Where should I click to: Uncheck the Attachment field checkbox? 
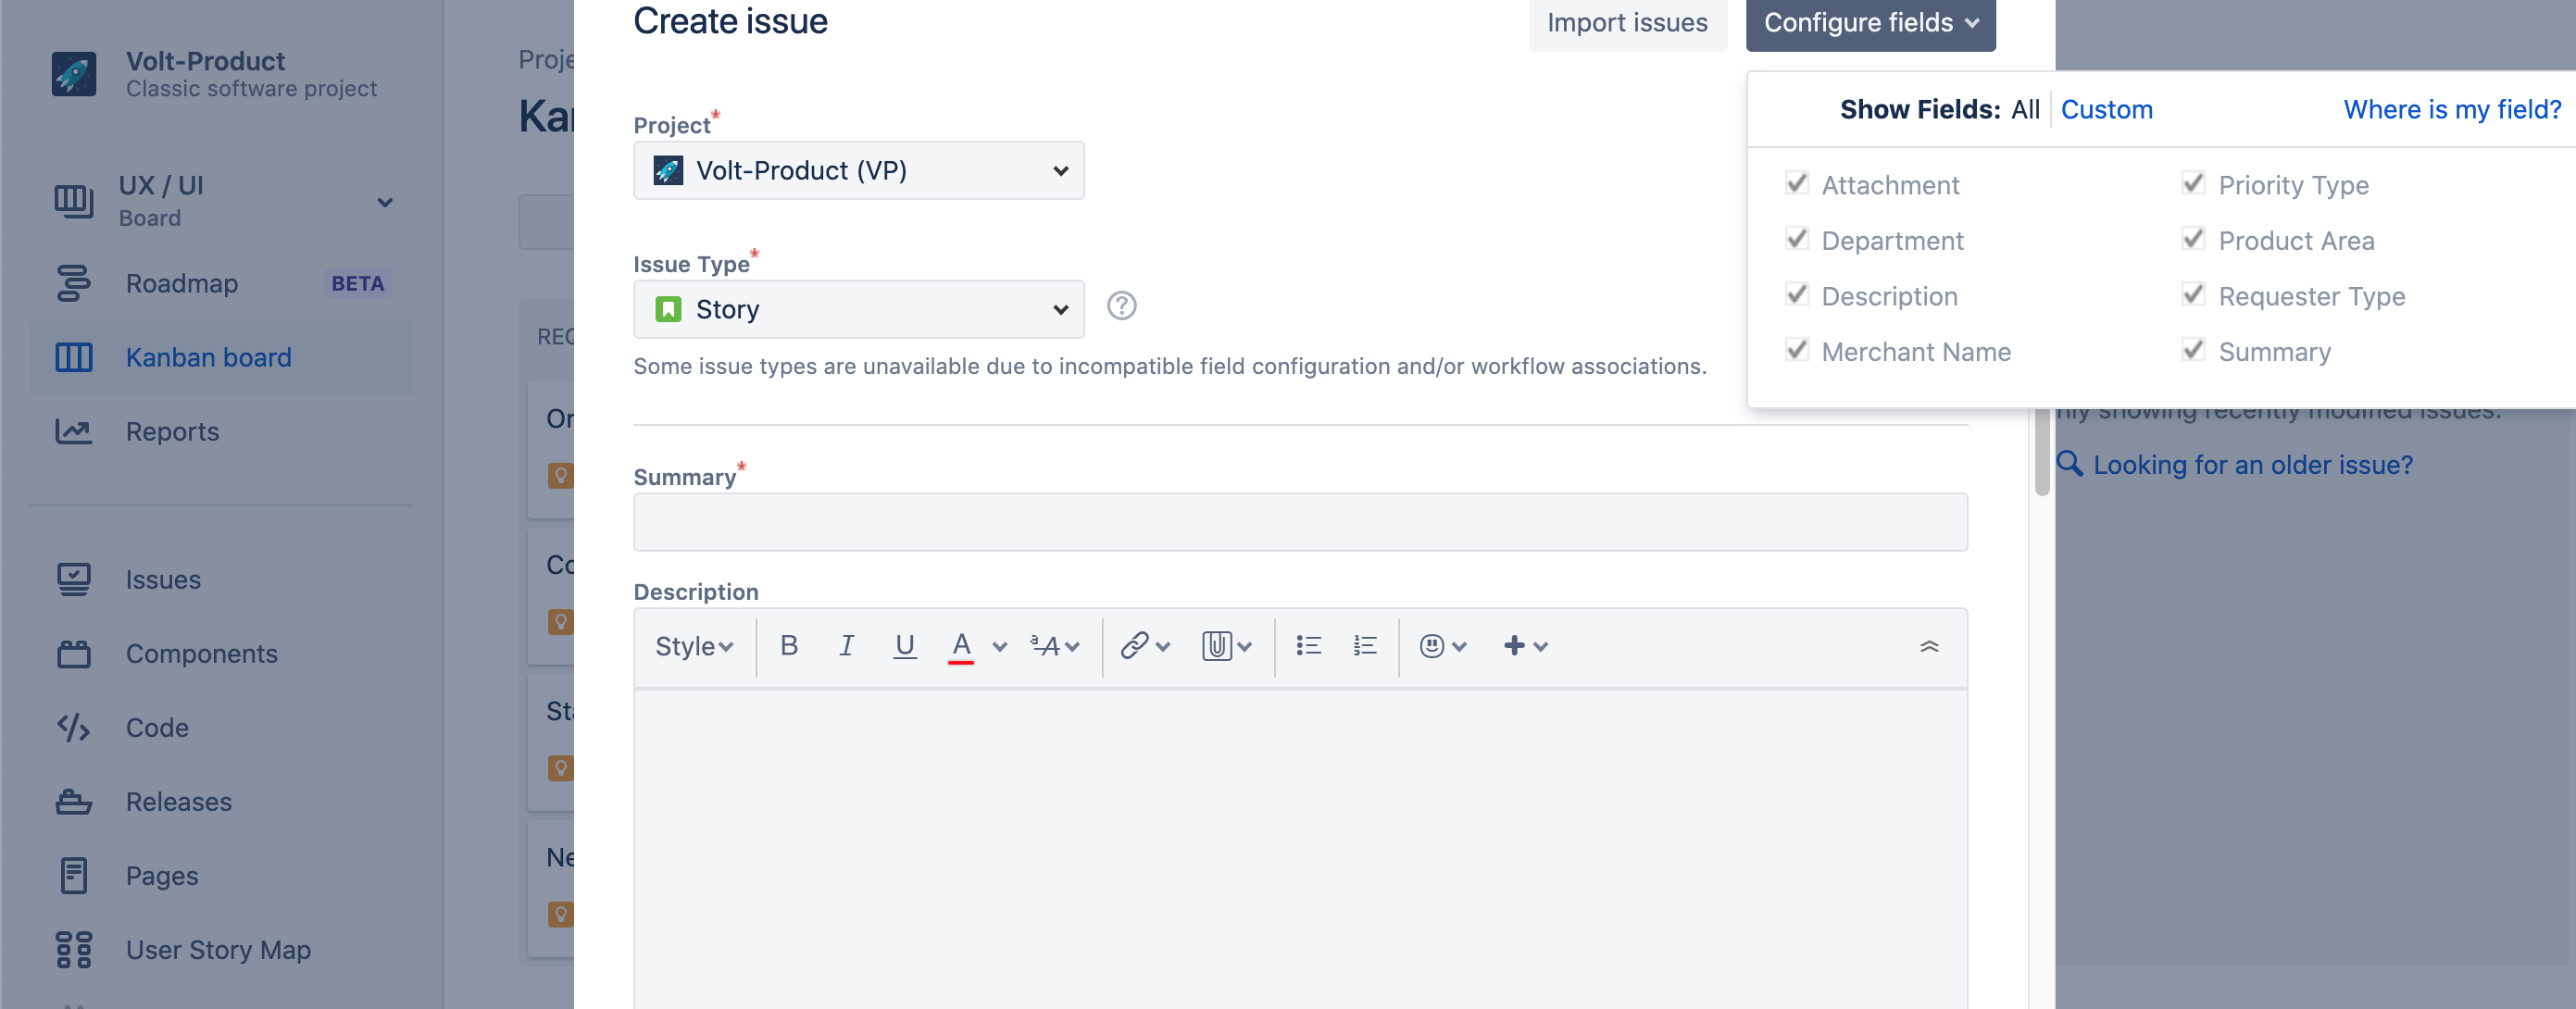click(x=1796, y=183)
